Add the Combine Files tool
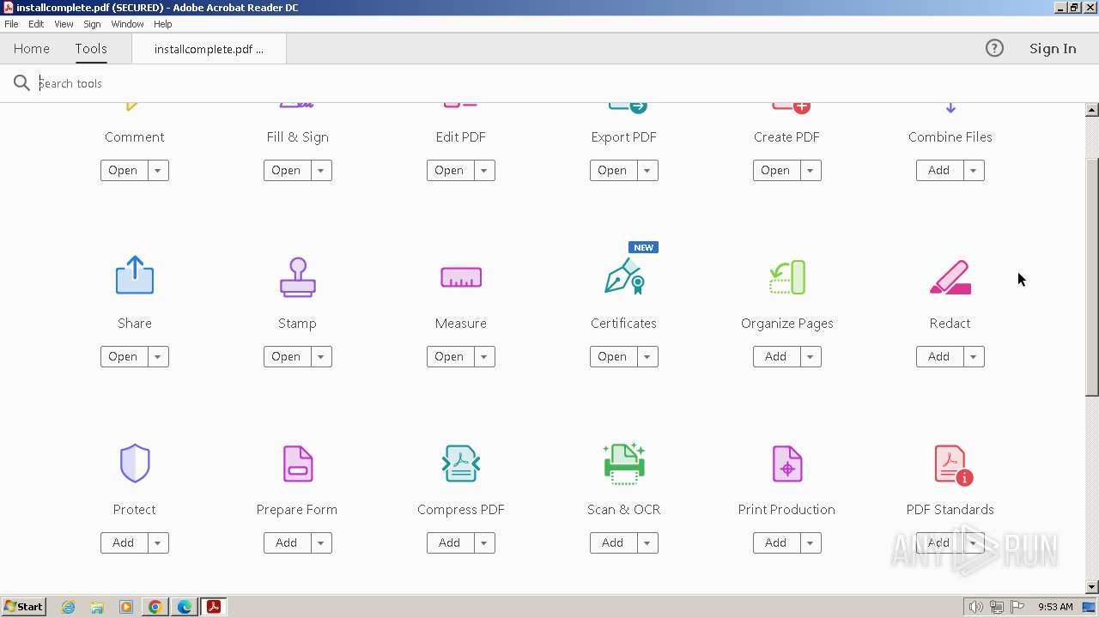This screenshot has height=618, width=1099. pos(939,170)
